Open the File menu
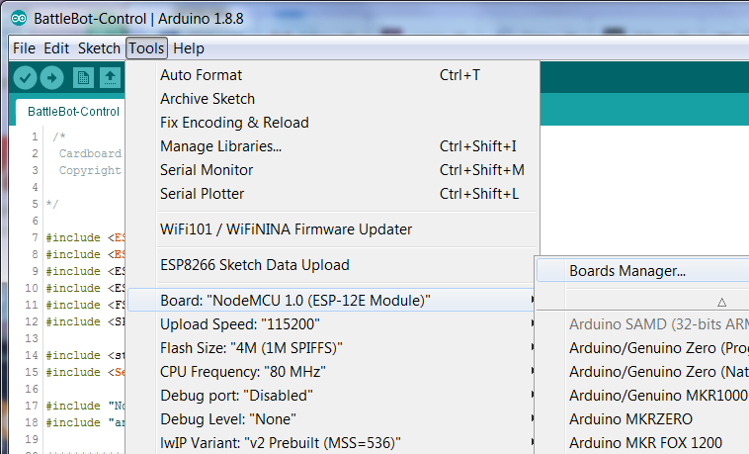Screen dimensions: 749x454 click(24, 48)
